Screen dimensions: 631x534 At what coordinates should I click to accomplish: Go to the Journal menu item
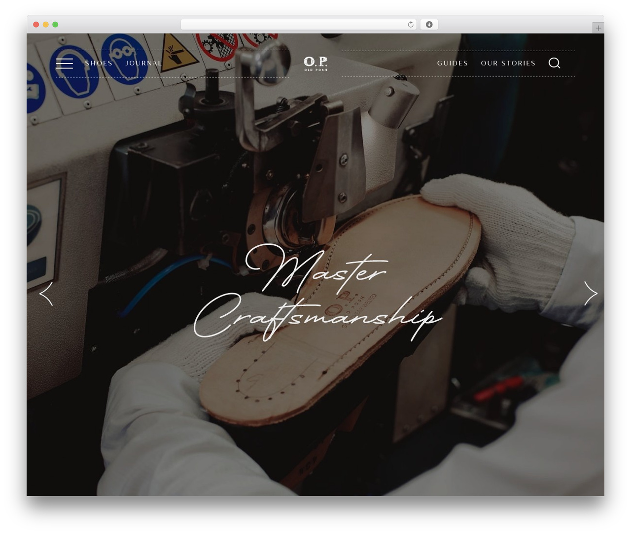pos(143,63)
